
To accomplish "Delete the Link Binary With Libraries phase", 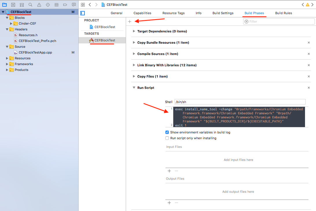I will coord(308,65).
